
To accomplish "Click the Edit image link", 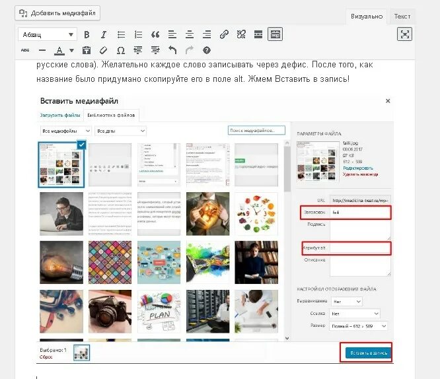I will [358, 168].
